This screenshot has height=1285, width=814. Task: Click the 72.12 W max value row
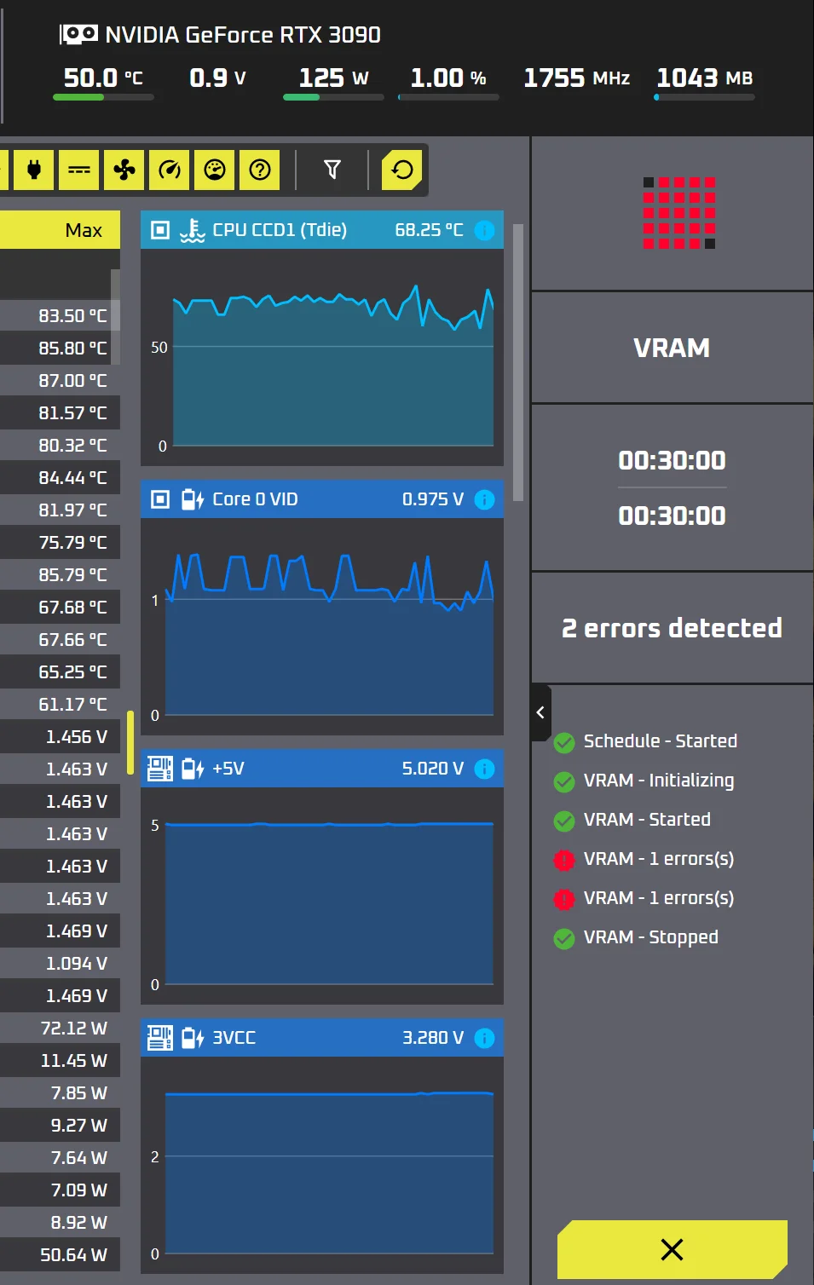60,1028
